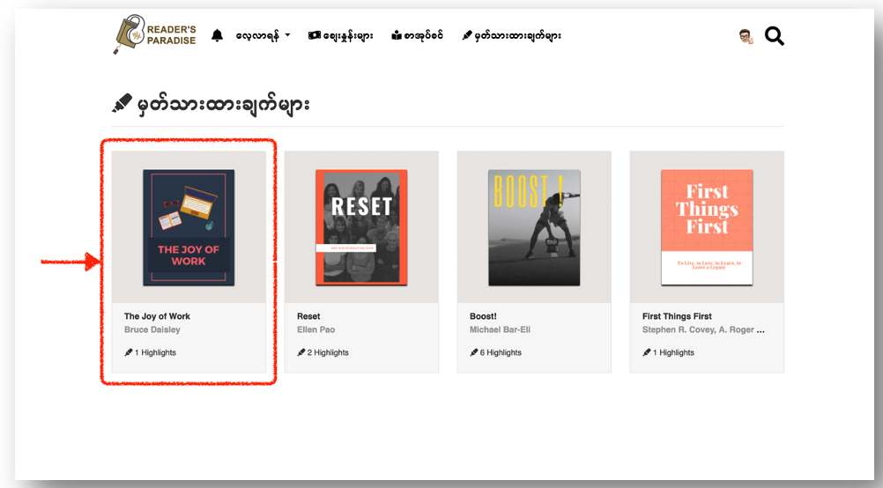Open the user avatar profile menu

746,36
